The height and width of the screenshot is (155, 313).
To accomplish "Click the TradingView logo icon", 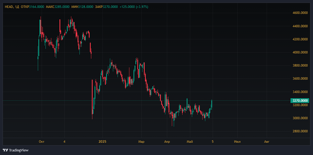I will coord(5,150).
